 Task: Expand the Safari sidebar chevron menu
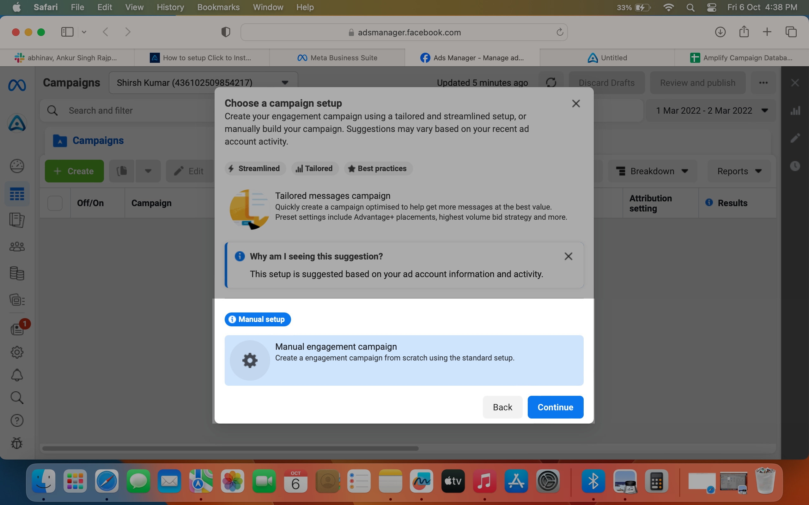pyautogui.click(x=84, y=32)
